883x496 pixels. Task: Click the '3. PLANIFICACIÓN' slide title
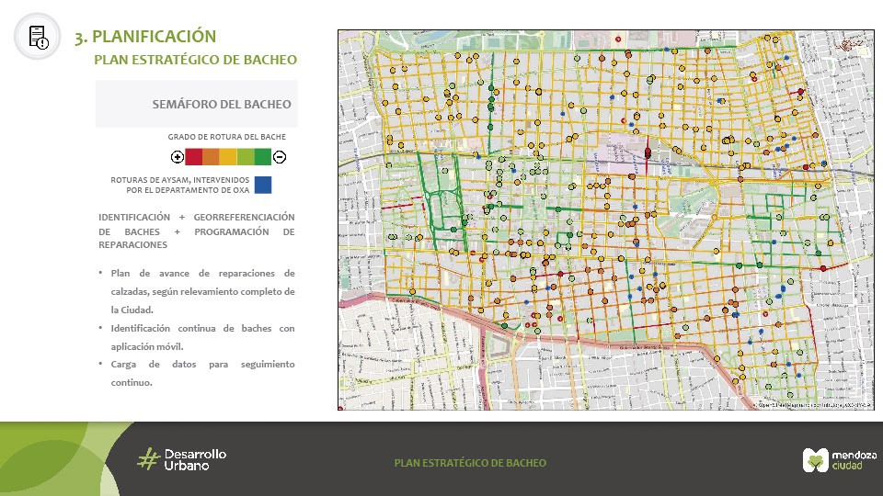tap(145, 37)
